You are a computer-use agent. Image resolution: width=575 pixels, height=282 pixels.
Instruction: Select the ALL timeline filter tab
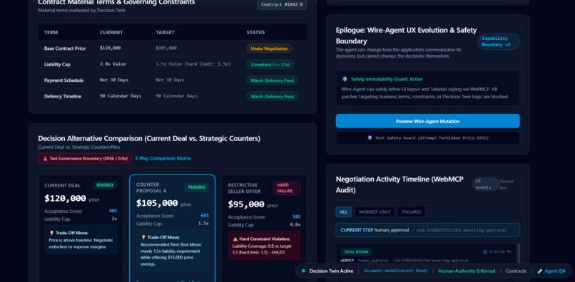tap(344, 211)
